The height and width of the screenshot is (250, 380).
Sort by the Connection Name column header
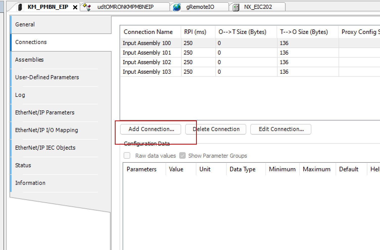148,32
